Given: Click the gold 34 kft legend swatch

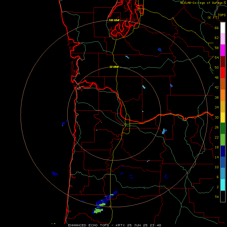Looking at the screenshot, I should point(223,107).
